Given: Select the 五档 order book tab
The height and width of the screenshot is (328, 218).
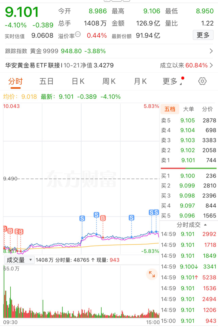Looking at the screenshot, I should coord(170,109).
